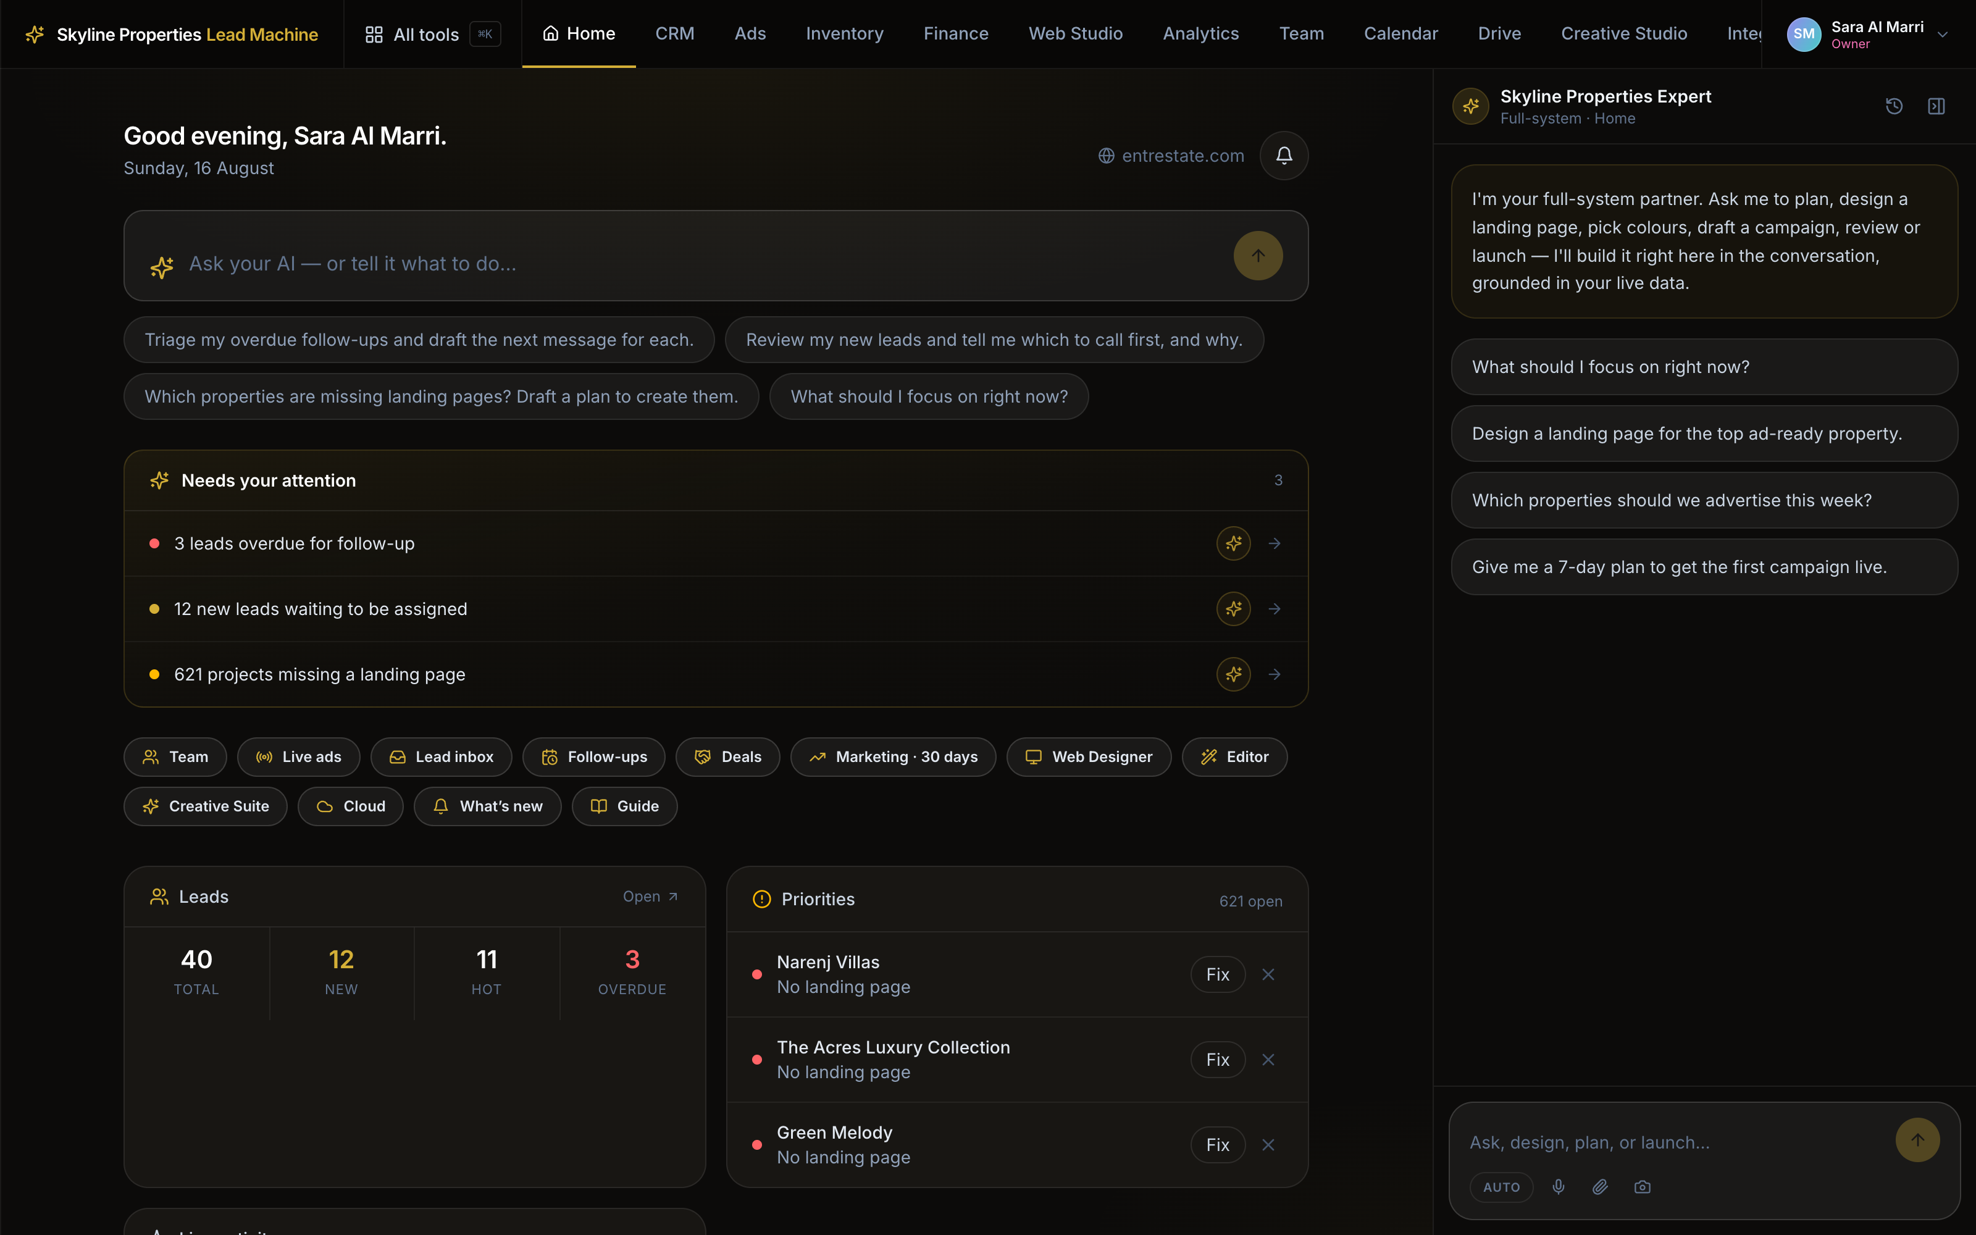1976x1235 pixels.
Task: Open the Follow-ups shortcut
Action: point(593,757)
